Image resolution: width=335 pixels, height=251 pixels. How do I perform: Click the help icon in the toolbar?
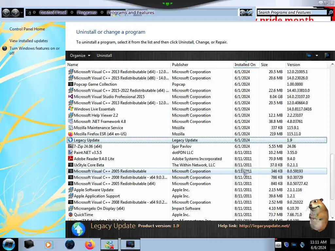coord(327,56)
